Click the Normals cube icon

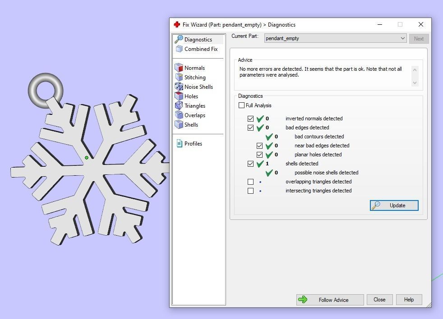click(179, 68)
